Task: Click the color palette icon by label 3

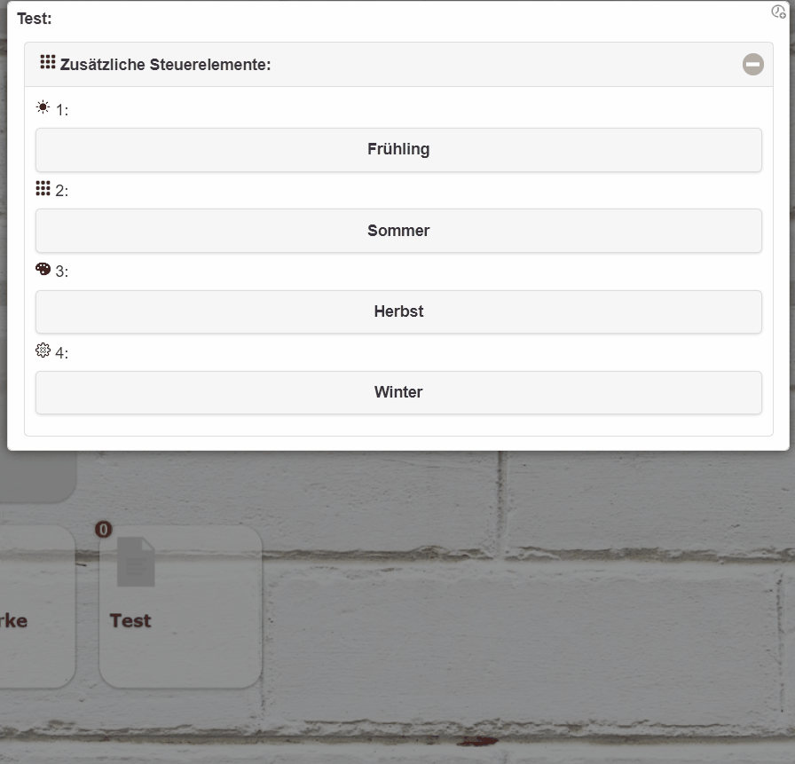Action: click(43, 269)
